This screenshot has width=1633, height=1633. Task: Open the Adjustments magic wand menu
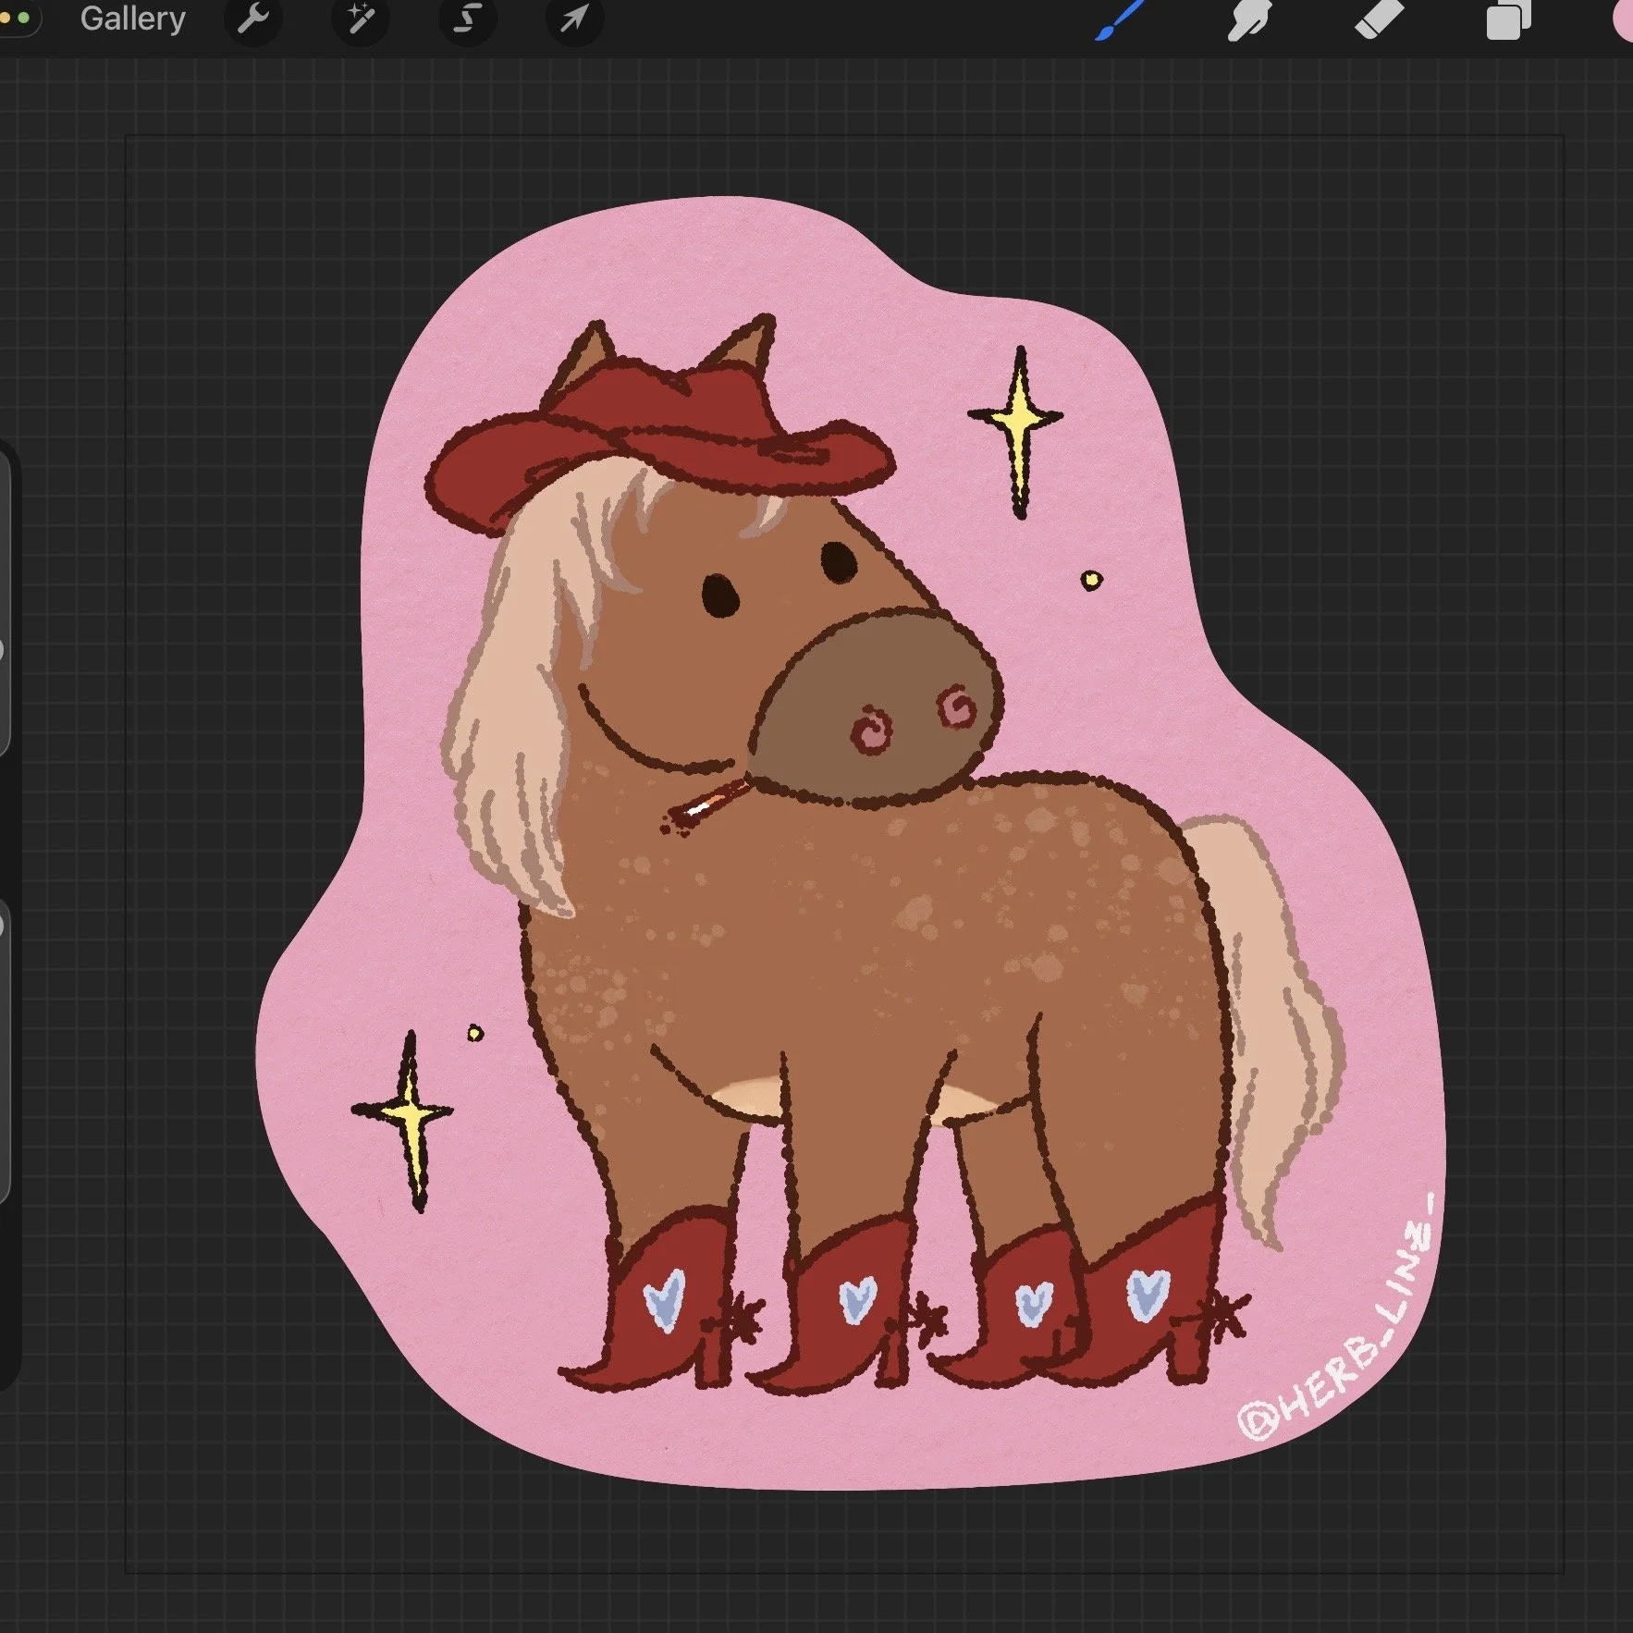pos(361,18)
